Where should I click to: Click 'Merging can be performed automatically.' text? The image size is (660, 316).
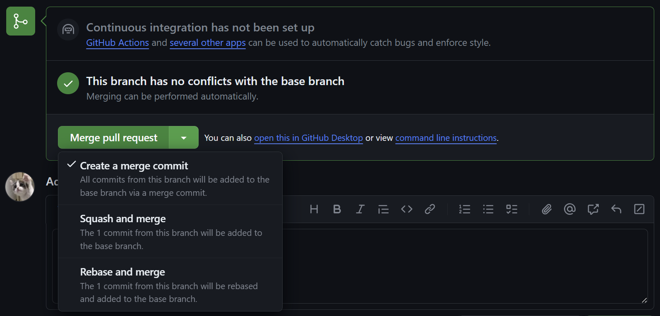pyautogui.click(x=172, y=96)
